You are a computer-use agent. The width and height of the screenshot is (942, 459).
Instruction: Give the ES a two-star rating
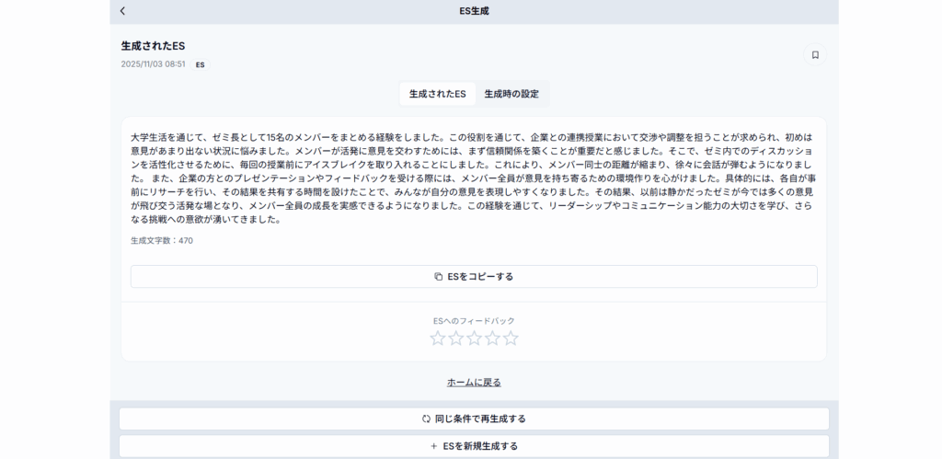click(x=456, y=338)
